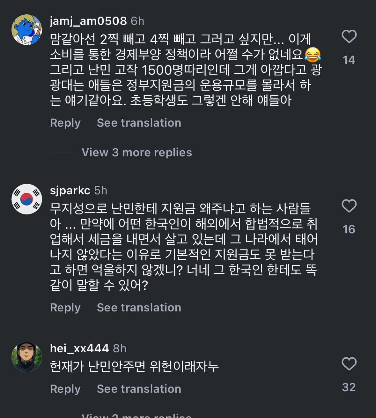Open jamj_am0508's blue cartoon profile picture
376x418 pixels.
tap(27, 30)
